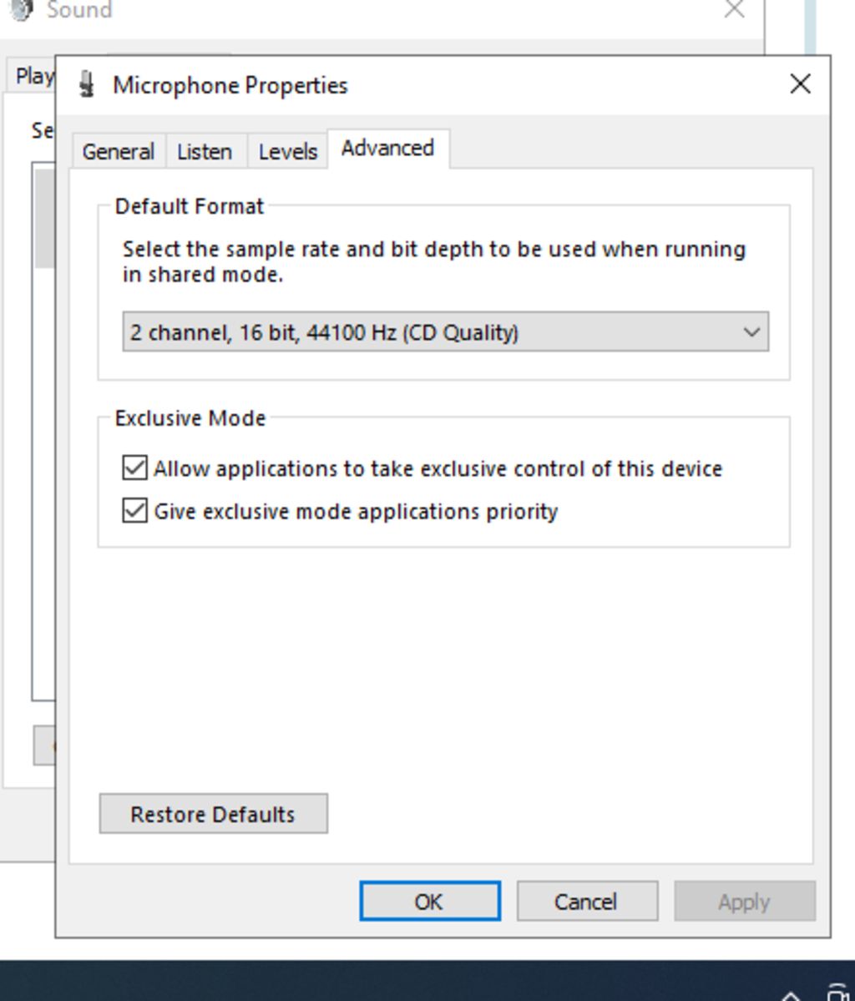855x1001 pixels.
Task: Select the Playback tab in Sound window
Action: [33, 77]
